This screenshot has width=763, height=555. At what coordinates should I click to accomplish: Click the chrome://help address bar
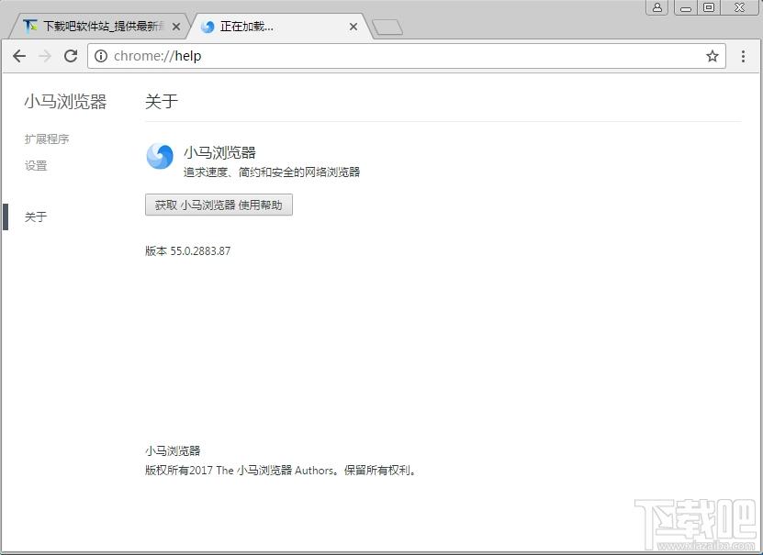point(407,56)
